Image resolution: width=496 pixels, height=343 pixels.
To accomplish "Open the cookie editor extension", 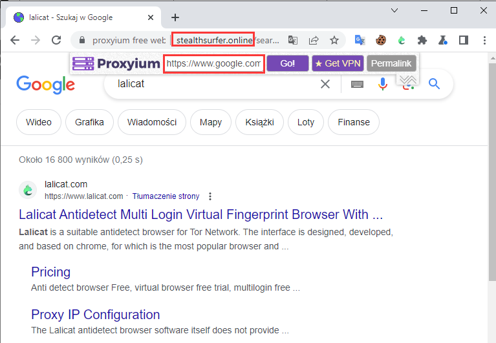I will (381, 40).
